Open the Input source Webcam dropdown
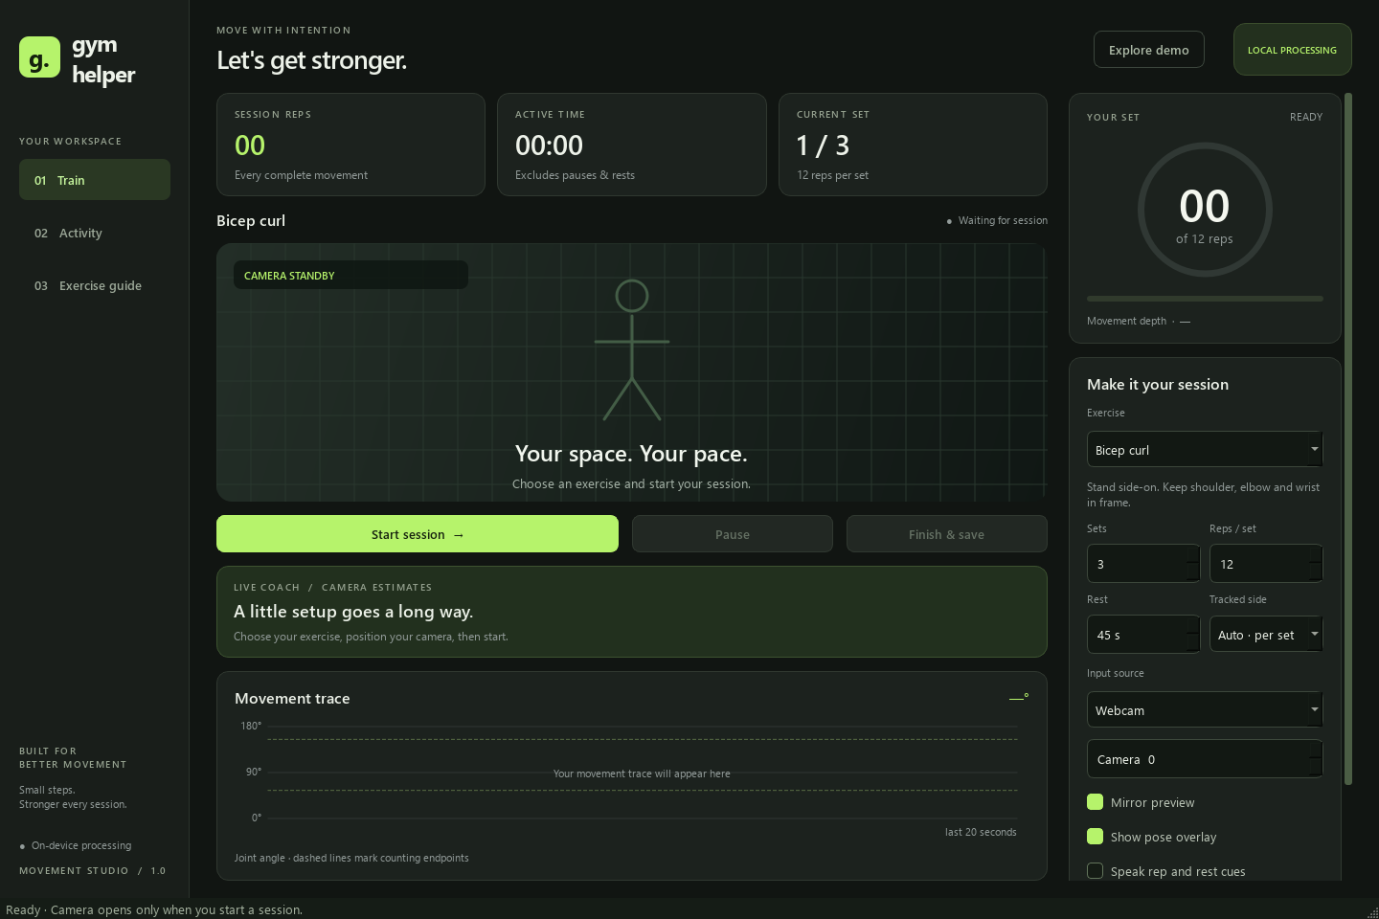1379x919 pixels. click(x=1205, y=709)
